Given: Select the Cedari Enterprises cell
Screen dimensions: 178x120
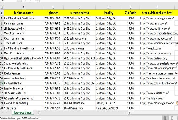Looking at the screenshot, I should coord(24,38).
